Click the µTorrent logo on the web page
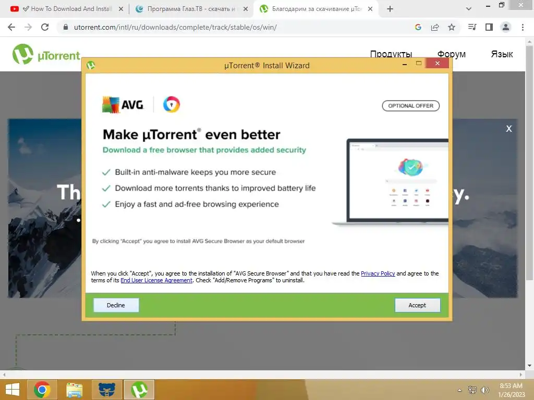 46,54
